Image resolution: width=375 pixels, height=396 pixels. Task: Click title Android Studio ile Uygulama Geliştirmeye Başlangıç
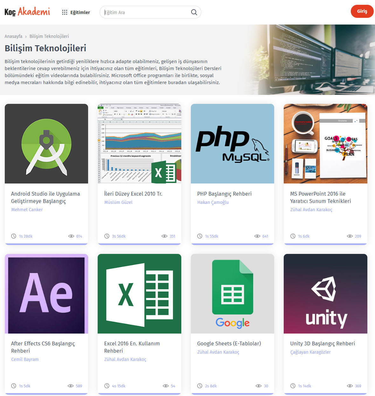(x=45, y=198)
